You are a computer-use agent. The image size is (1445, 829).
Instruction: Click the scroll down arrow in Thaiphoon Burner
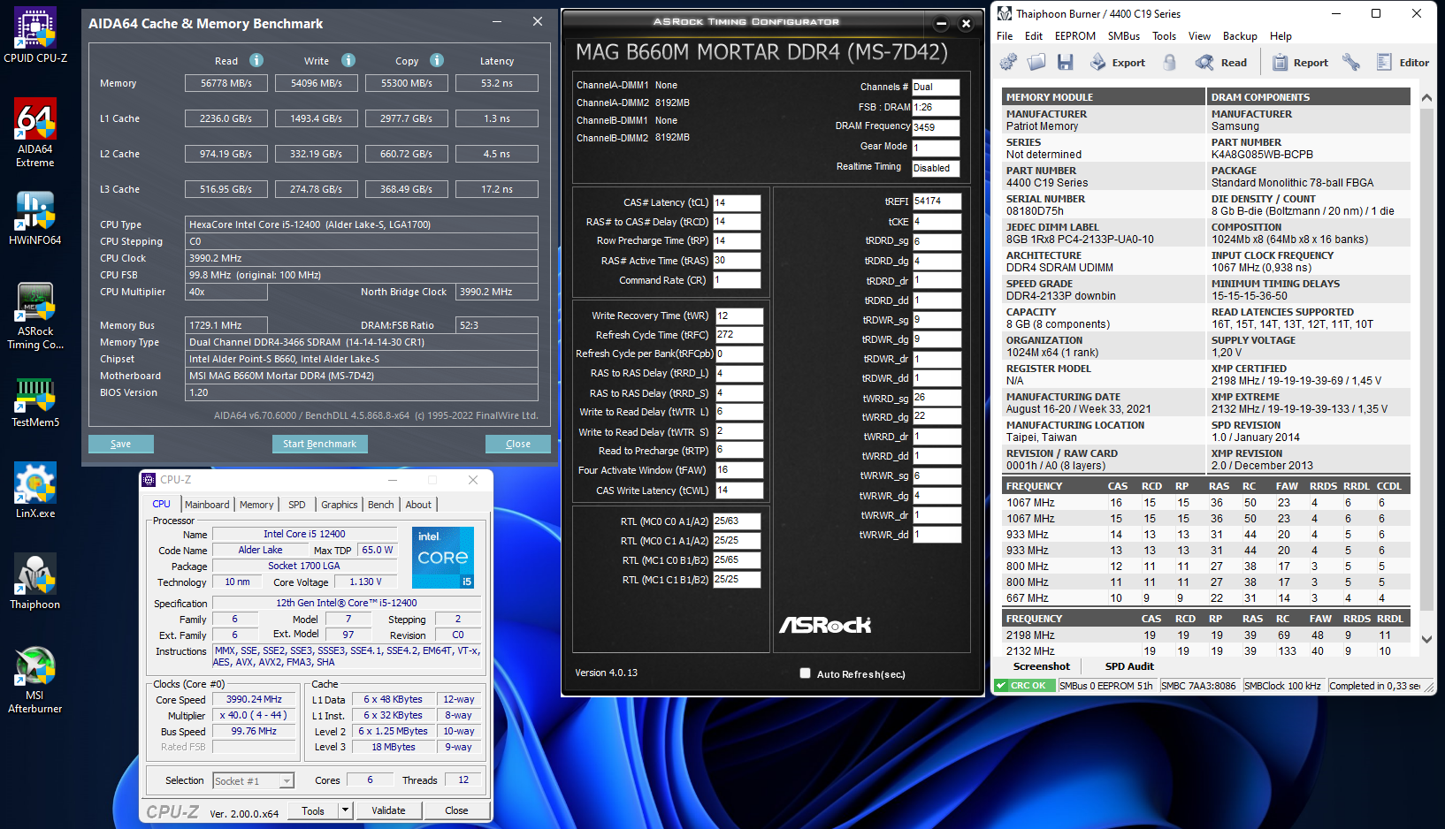tap(1426, 639)
